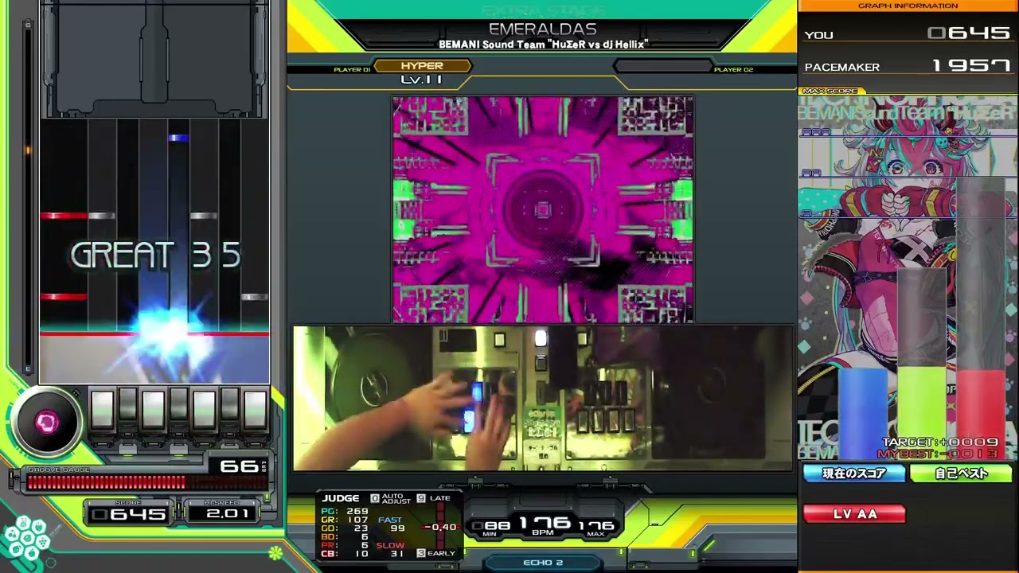This screenshot has width=1019, height=573.
Task: Click the groove gauge percentage 66
Action: click(x=239, y=466)
